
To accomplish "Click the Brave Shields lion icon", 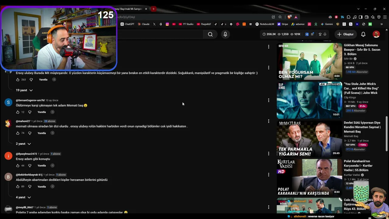I will 289,17.
